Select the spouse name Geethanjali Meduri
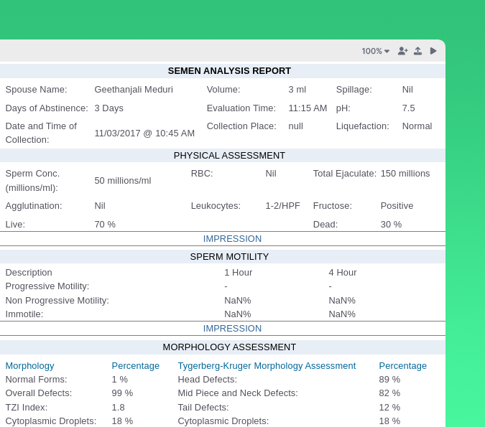The image size is (485, 427). pos(134,89)
